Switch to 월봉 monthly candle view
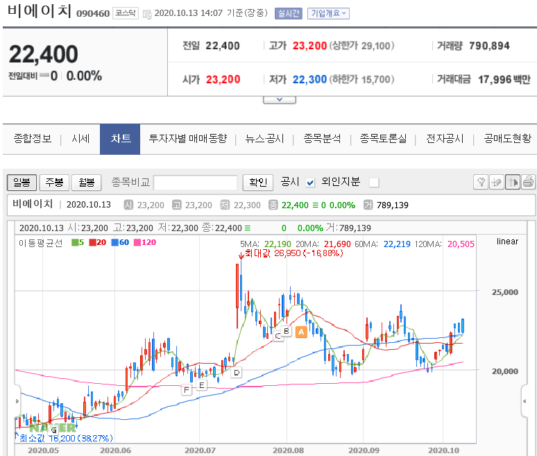The image size is (537, 456). tap(87, 183)
